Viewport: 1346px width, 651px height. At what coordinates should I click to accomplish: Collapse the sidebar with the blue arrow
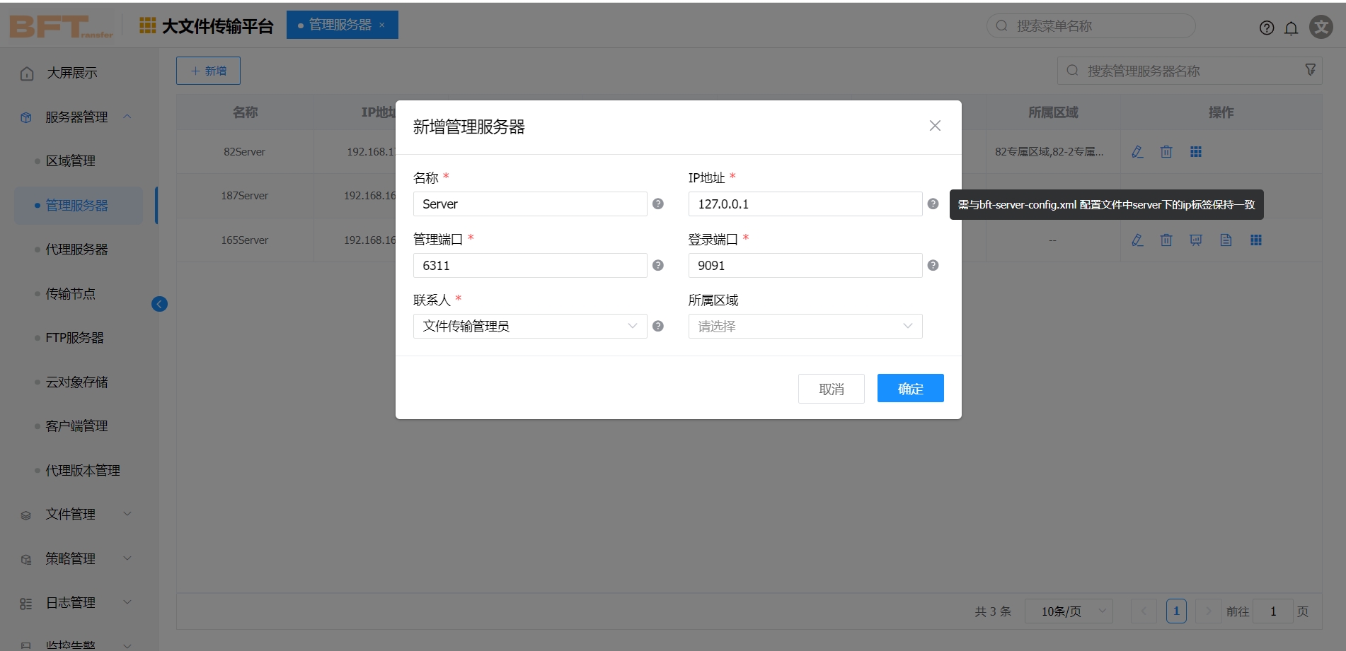click(x=159, y=304)
